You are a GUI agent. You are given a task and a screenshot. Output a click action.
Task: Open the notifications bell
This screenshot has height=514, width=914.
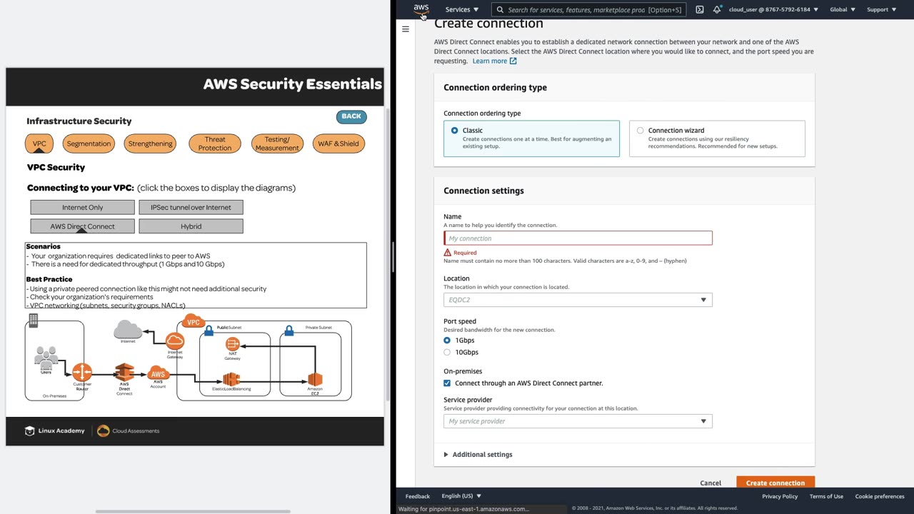tap(717, 9)
